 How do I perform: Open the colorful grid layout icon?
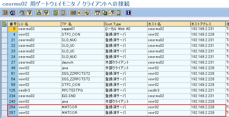click(x=73, y=13)
